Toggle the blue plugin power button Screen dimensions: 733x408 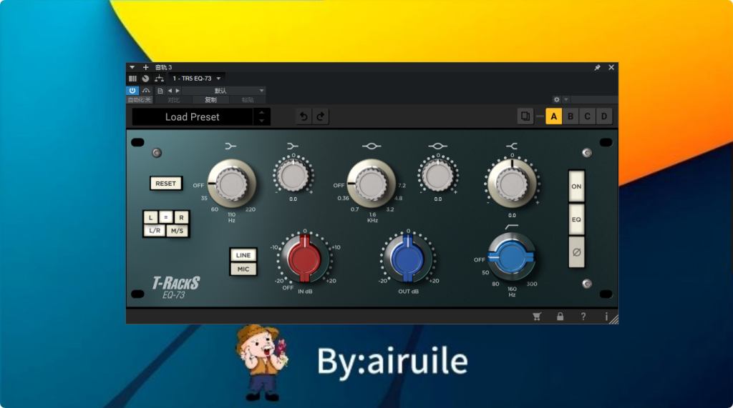(x=132, y=91)
